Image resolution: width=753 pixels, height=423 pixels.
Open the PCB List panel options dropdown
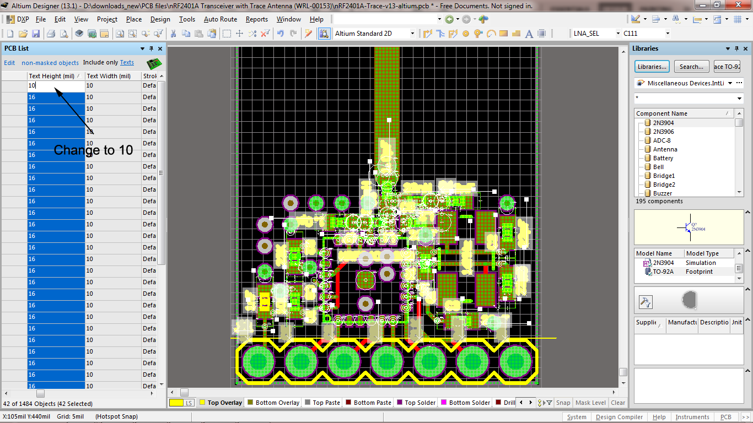pyautogui.click(x=143, y=48)
